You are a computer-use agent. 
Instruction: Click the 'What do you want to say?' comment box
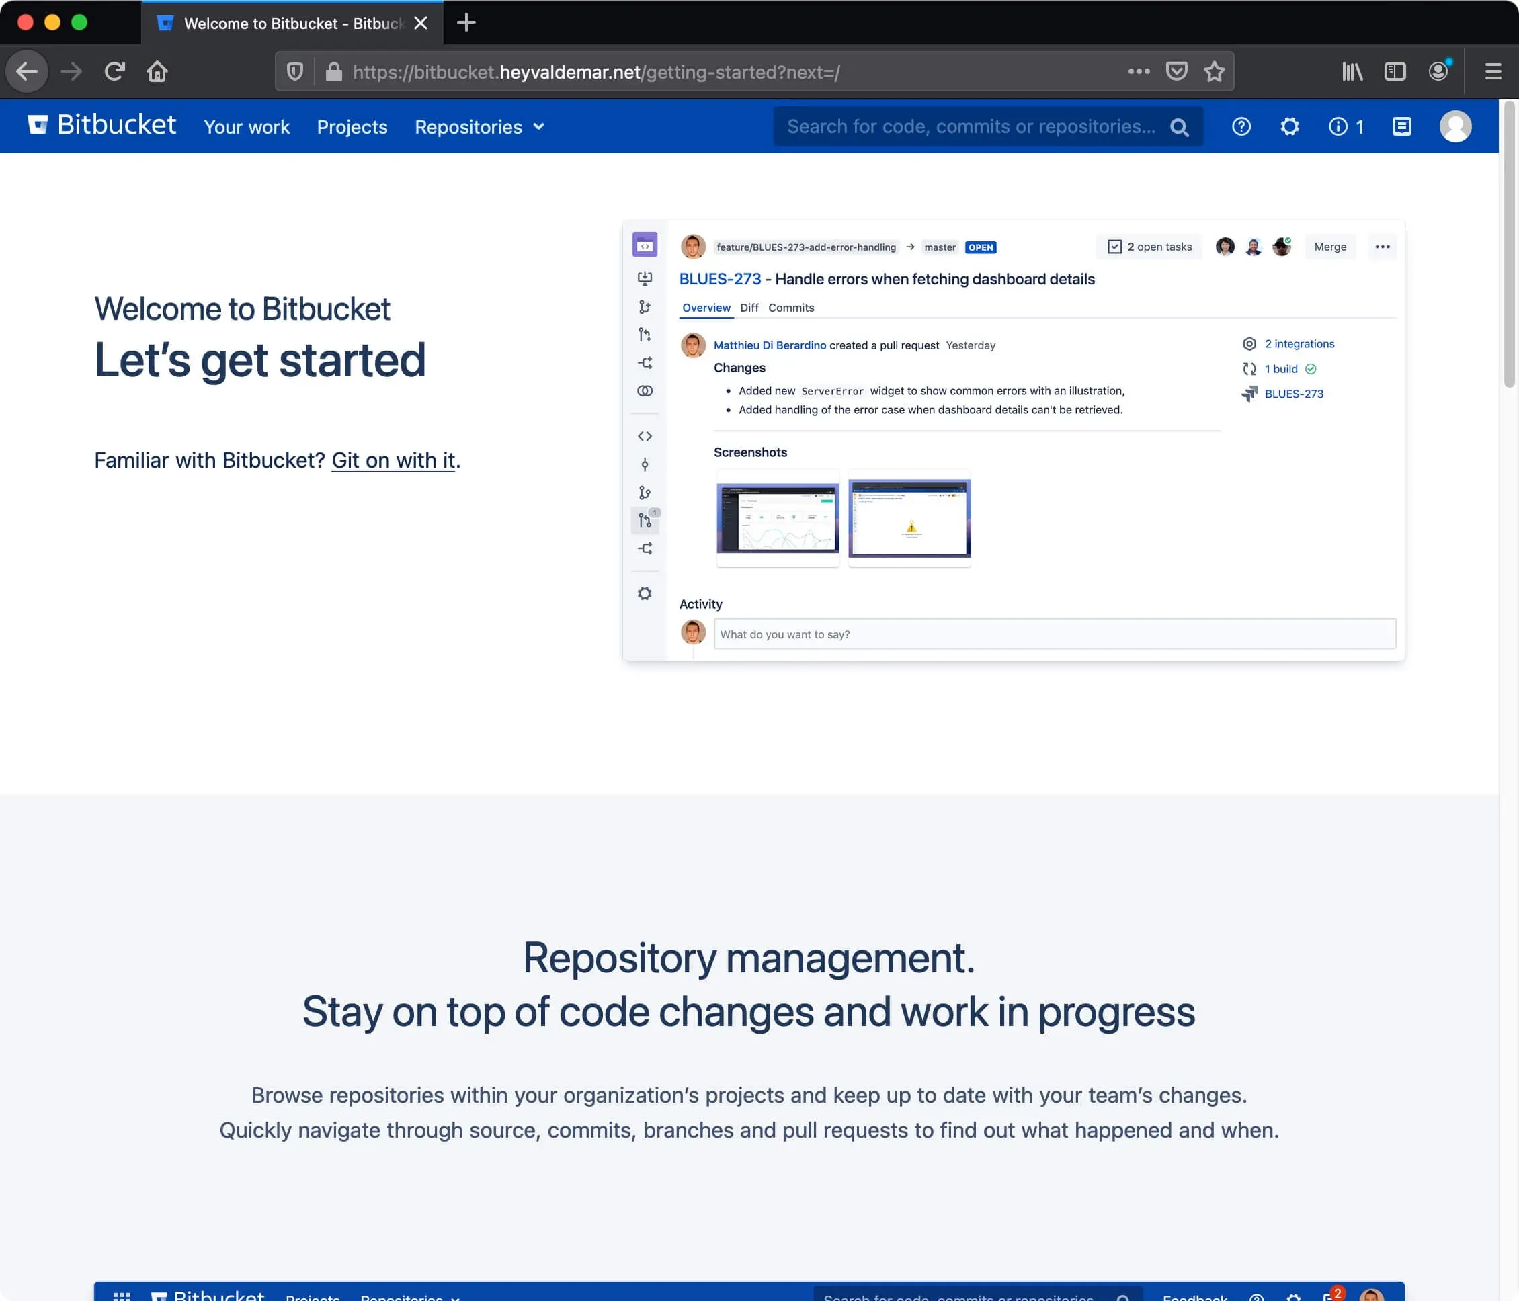pos(1054,634)
